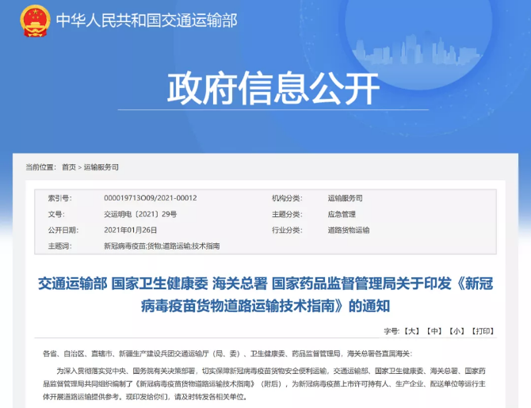Set font size to 中
The image size is (531, 408).
434,331
